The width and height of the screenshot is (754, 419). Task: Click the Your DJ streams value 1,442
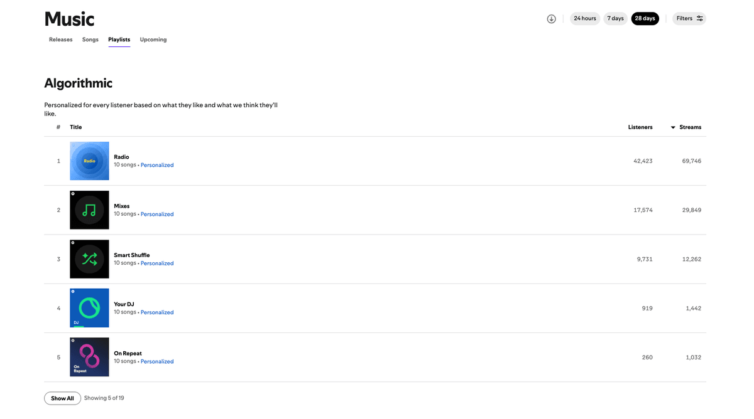[x=693, y=308]
